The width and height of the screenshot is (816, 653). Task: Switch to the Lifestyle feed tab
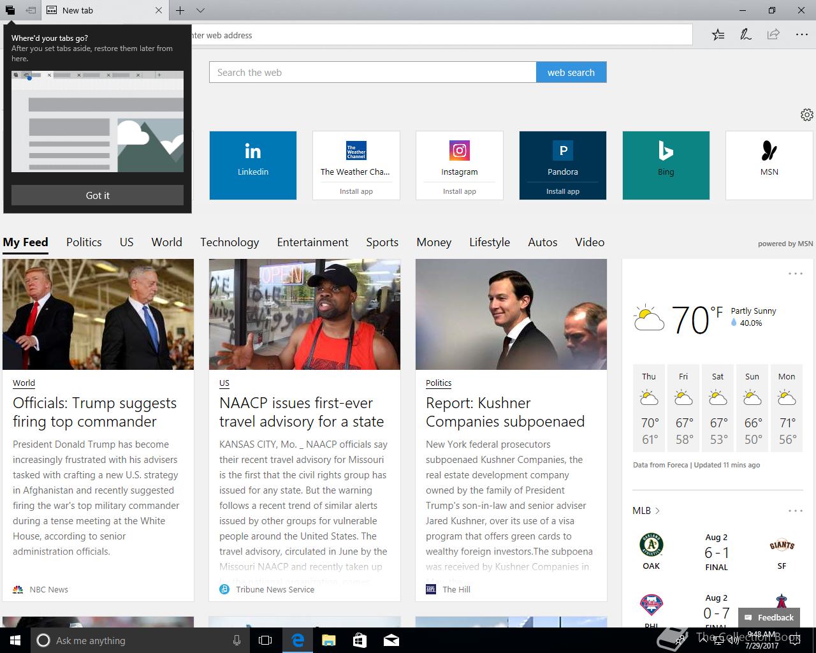pyautogui.click(x=490, y=242)
